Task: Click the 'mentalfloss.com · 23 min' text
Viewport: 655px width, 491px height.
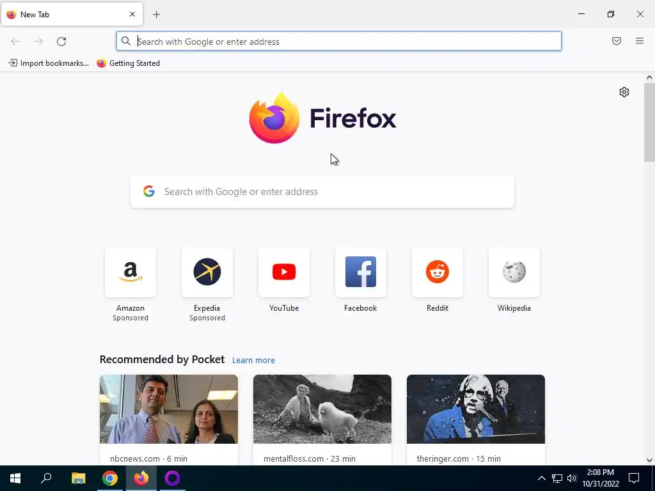Action: click(310, 458)
